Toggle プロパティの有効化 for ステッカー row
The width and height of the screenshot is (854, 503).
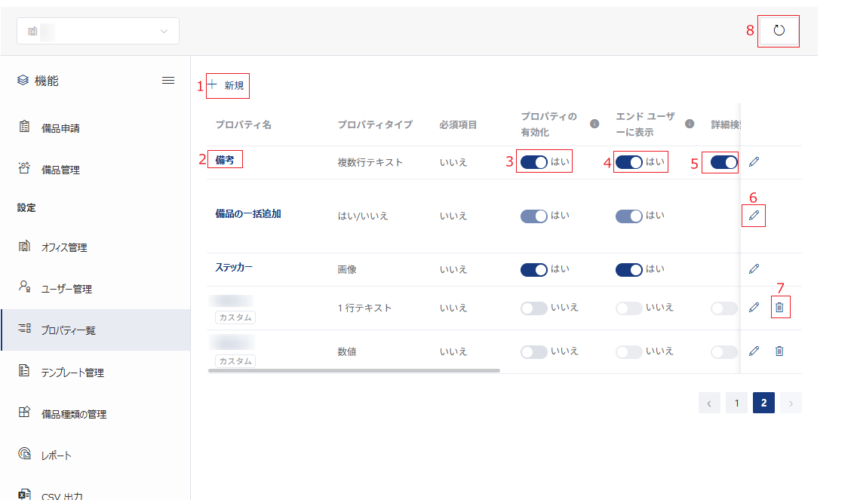point(534,269)
